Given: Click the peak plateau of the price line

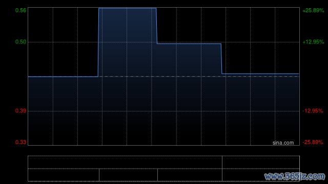Looking at the screenshot, I should coord(128,8).
